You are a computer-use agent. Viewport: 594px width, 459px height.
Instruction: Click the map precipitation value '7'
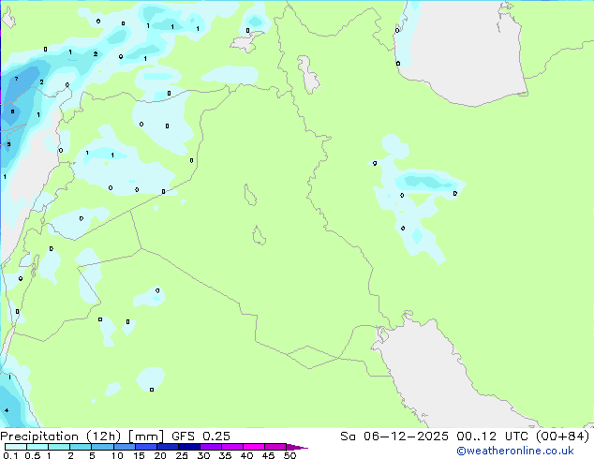coord(16,79)
